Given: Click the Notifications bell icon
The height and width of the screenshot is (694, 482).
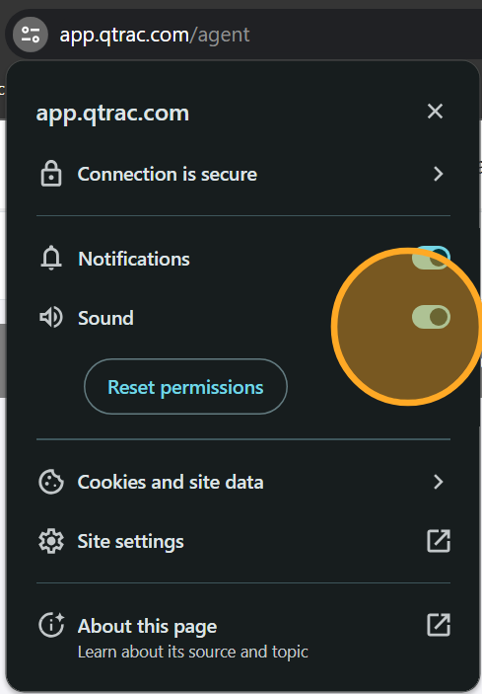Looking at the screenshot, I should [51, 258].
